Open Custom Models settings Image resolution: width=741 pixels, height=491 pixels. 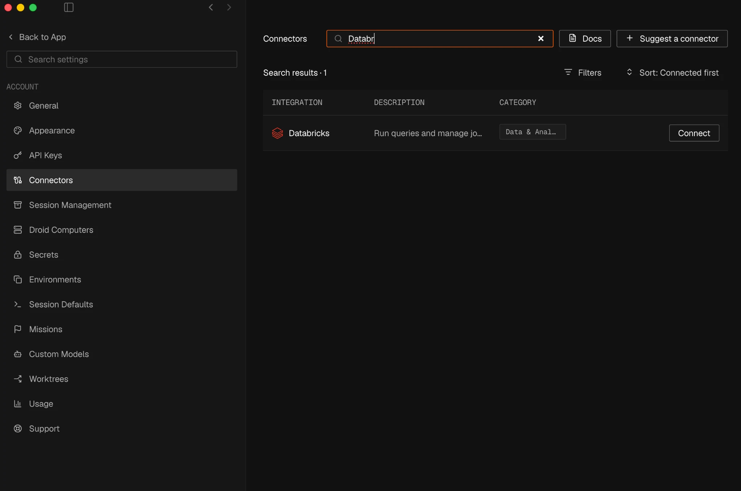[x=122, y=354]
